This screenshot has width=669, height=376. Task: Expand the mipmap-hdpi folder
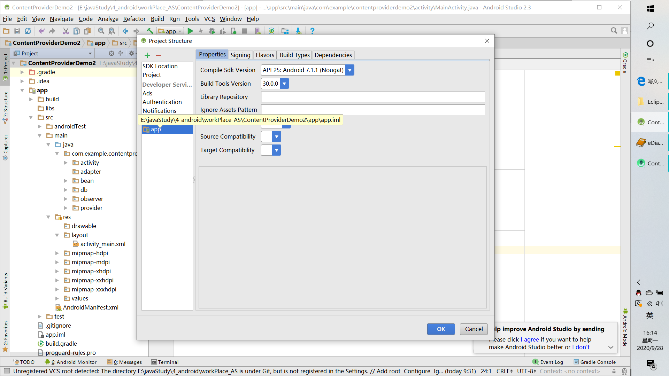(x=57, y=253)
